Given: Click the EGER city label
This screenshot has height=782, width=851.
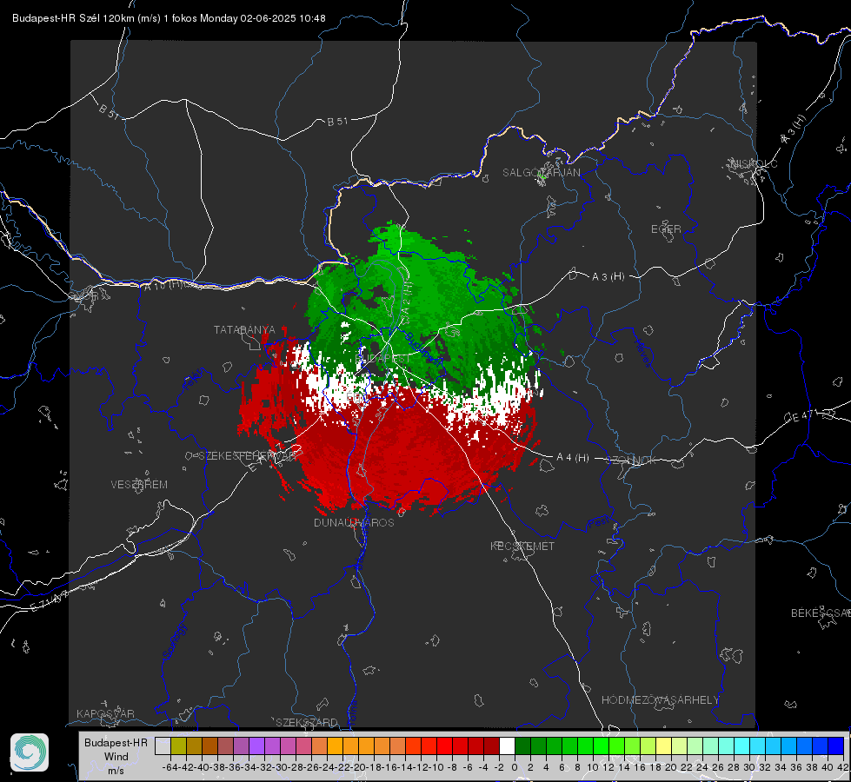Looking at the screenshot, I should point(666,229).
